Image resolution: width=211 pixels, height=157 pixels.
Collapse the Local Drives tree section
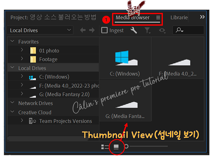tap(12, 68)
